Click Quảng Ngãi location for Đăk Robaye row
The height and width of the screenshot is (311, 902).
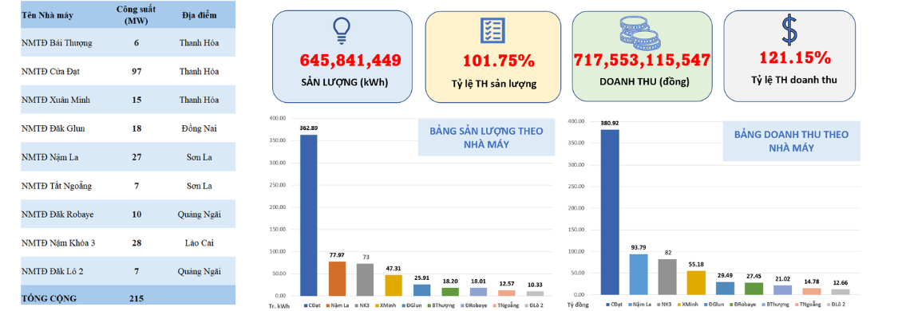tap(199, 215)
